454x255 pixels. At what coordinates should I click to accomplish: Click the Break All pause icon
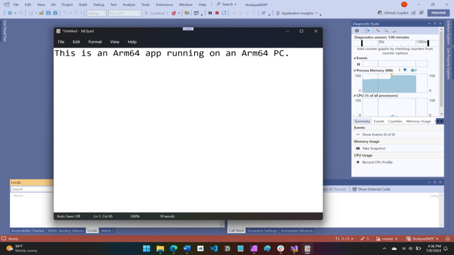[210, 13]
